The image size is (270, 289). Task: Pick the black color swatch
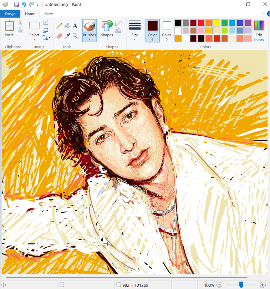click(x=178, y=23)
